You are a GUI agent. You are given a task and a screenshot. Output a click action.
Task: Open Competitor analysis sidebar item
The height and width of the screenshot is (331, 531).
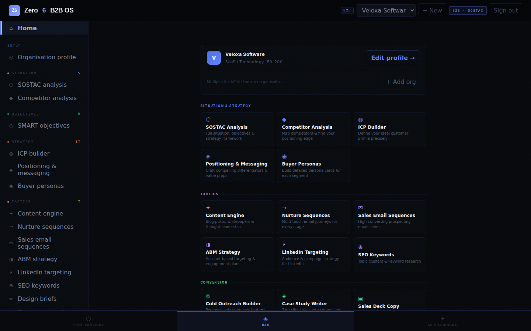[x=44, y=98]
